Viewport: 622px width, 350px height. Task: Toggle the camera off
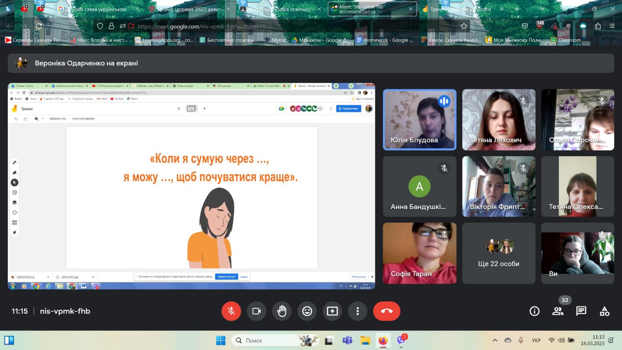tap(257, 311)
